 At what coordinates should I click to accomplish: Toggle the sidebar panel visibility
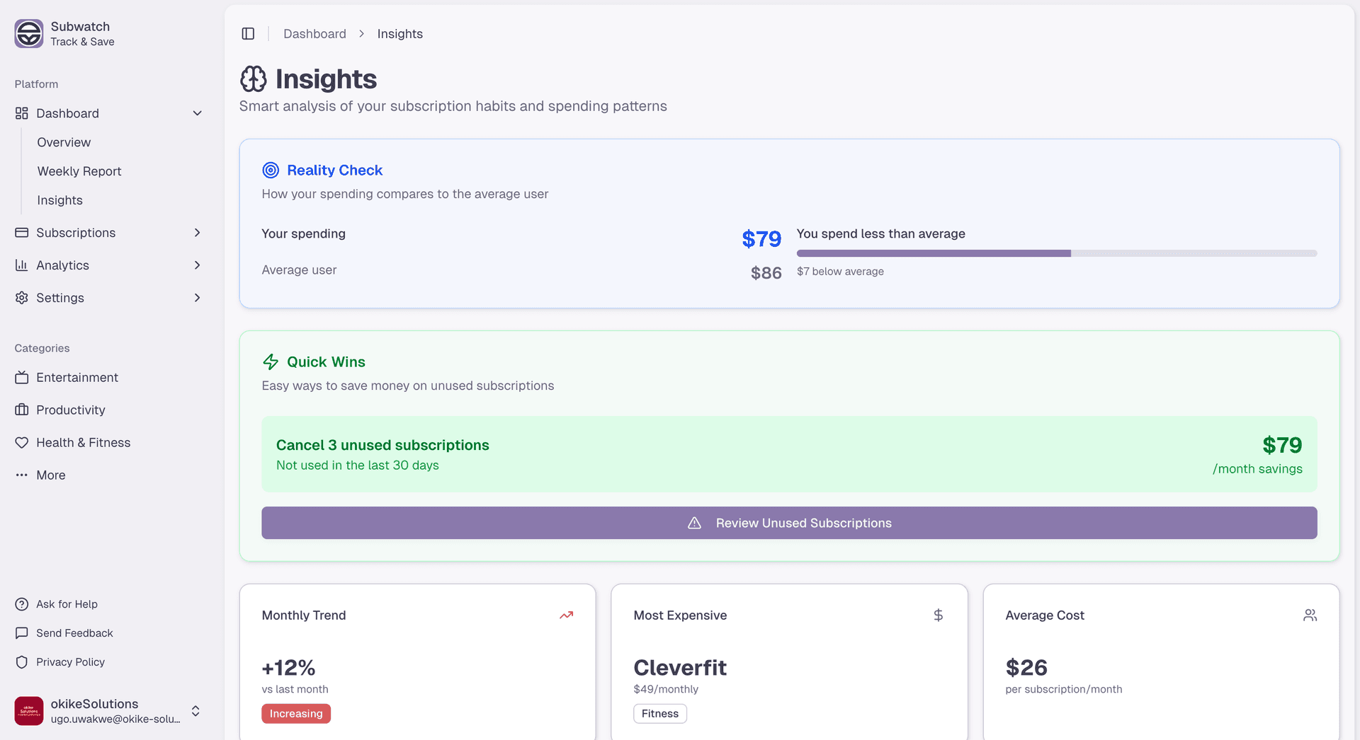248,33
